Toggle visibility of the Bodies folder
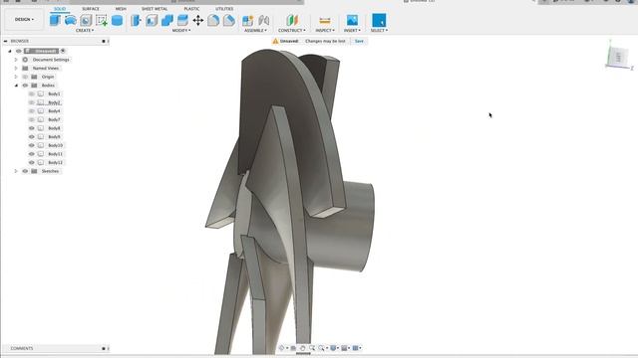The width and height of the screenshot is (638, 358). pyautogui.click(x=25, y=86)
